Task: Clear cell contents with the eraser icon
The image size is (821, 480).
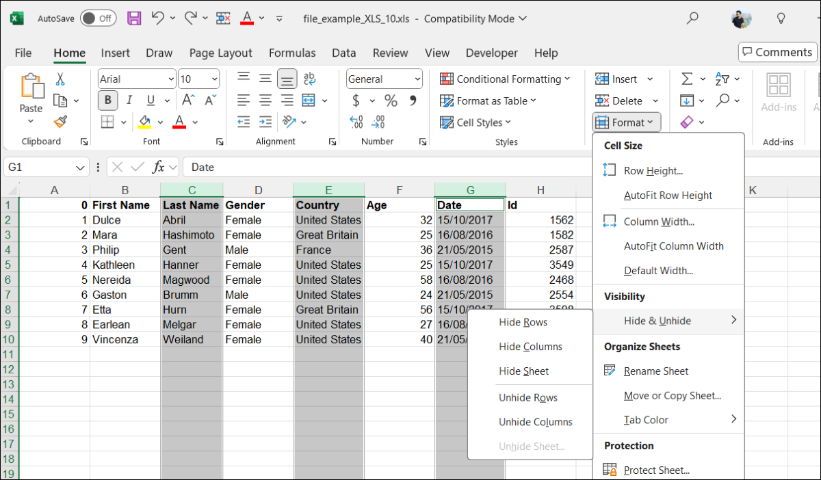Action: tap(687, 122)
